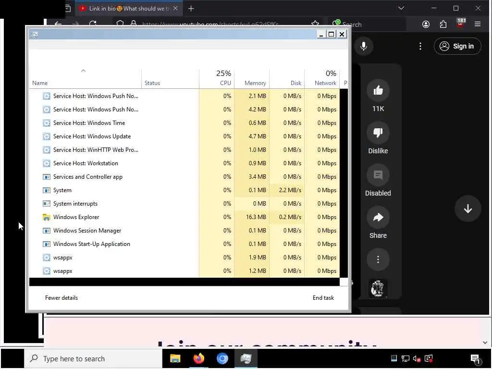Image resolution: width=492 pixels, height=369 pixels.
Task: Sort by the Network column header
Action: (x=322, y=78)
